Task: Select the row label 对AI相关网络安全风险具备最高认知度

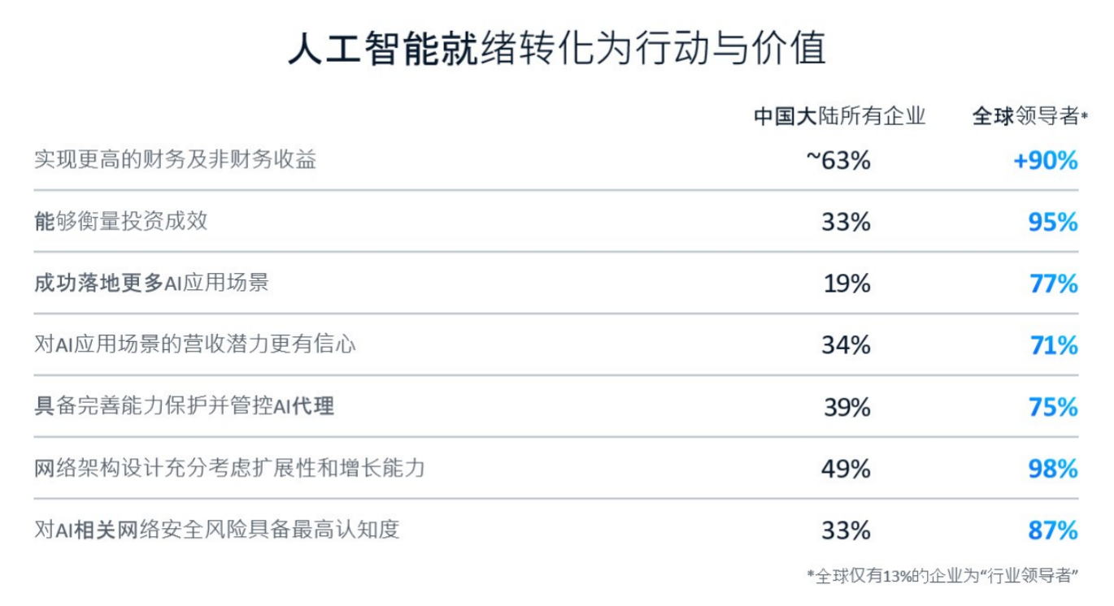Action: (x=217, y=530)
